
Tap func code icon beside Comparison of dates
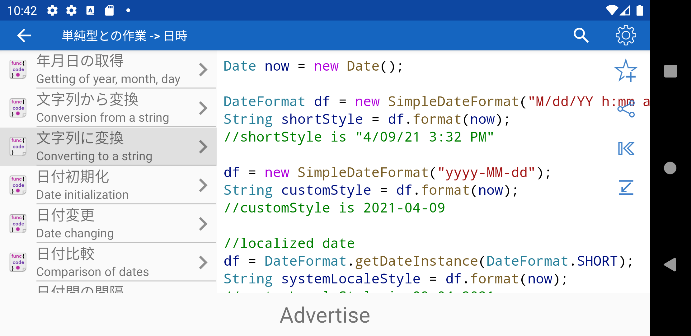[x=18, y=262]
